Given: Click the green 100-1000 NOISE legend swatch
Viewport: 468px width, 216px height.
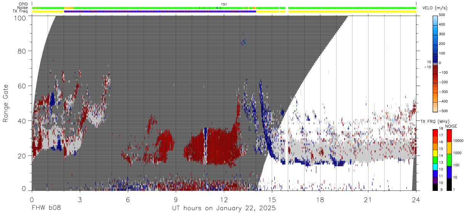Looking at the screenshot, I should coord(449,160).
